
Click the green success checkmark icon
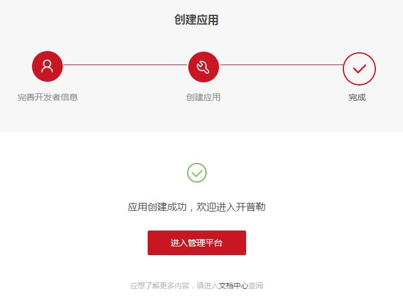[x=197, y=173]
